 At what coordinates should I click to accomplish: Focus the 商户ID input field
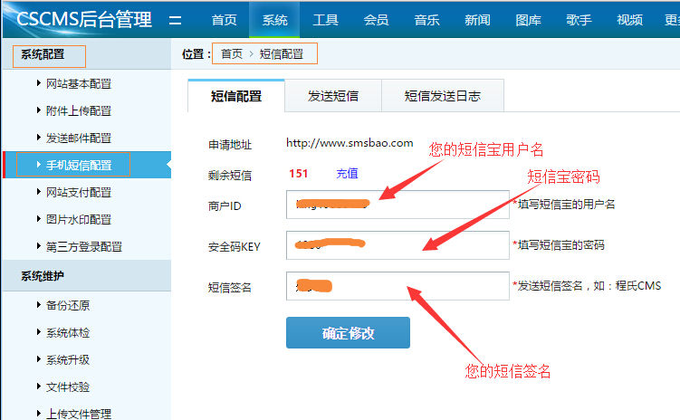click(397, 205)
